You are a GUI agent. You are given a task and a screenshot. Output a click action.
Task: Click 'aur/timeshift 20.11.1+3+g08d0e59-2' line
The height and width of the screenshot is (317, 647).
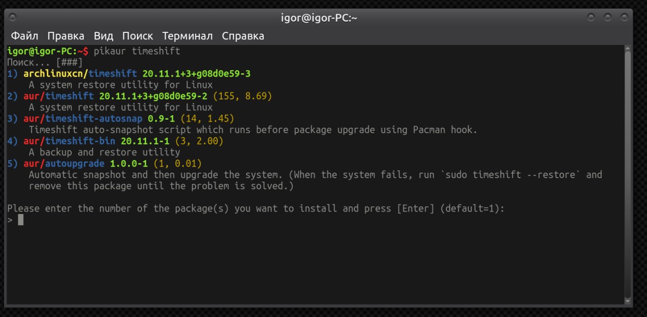click(140, 96)
